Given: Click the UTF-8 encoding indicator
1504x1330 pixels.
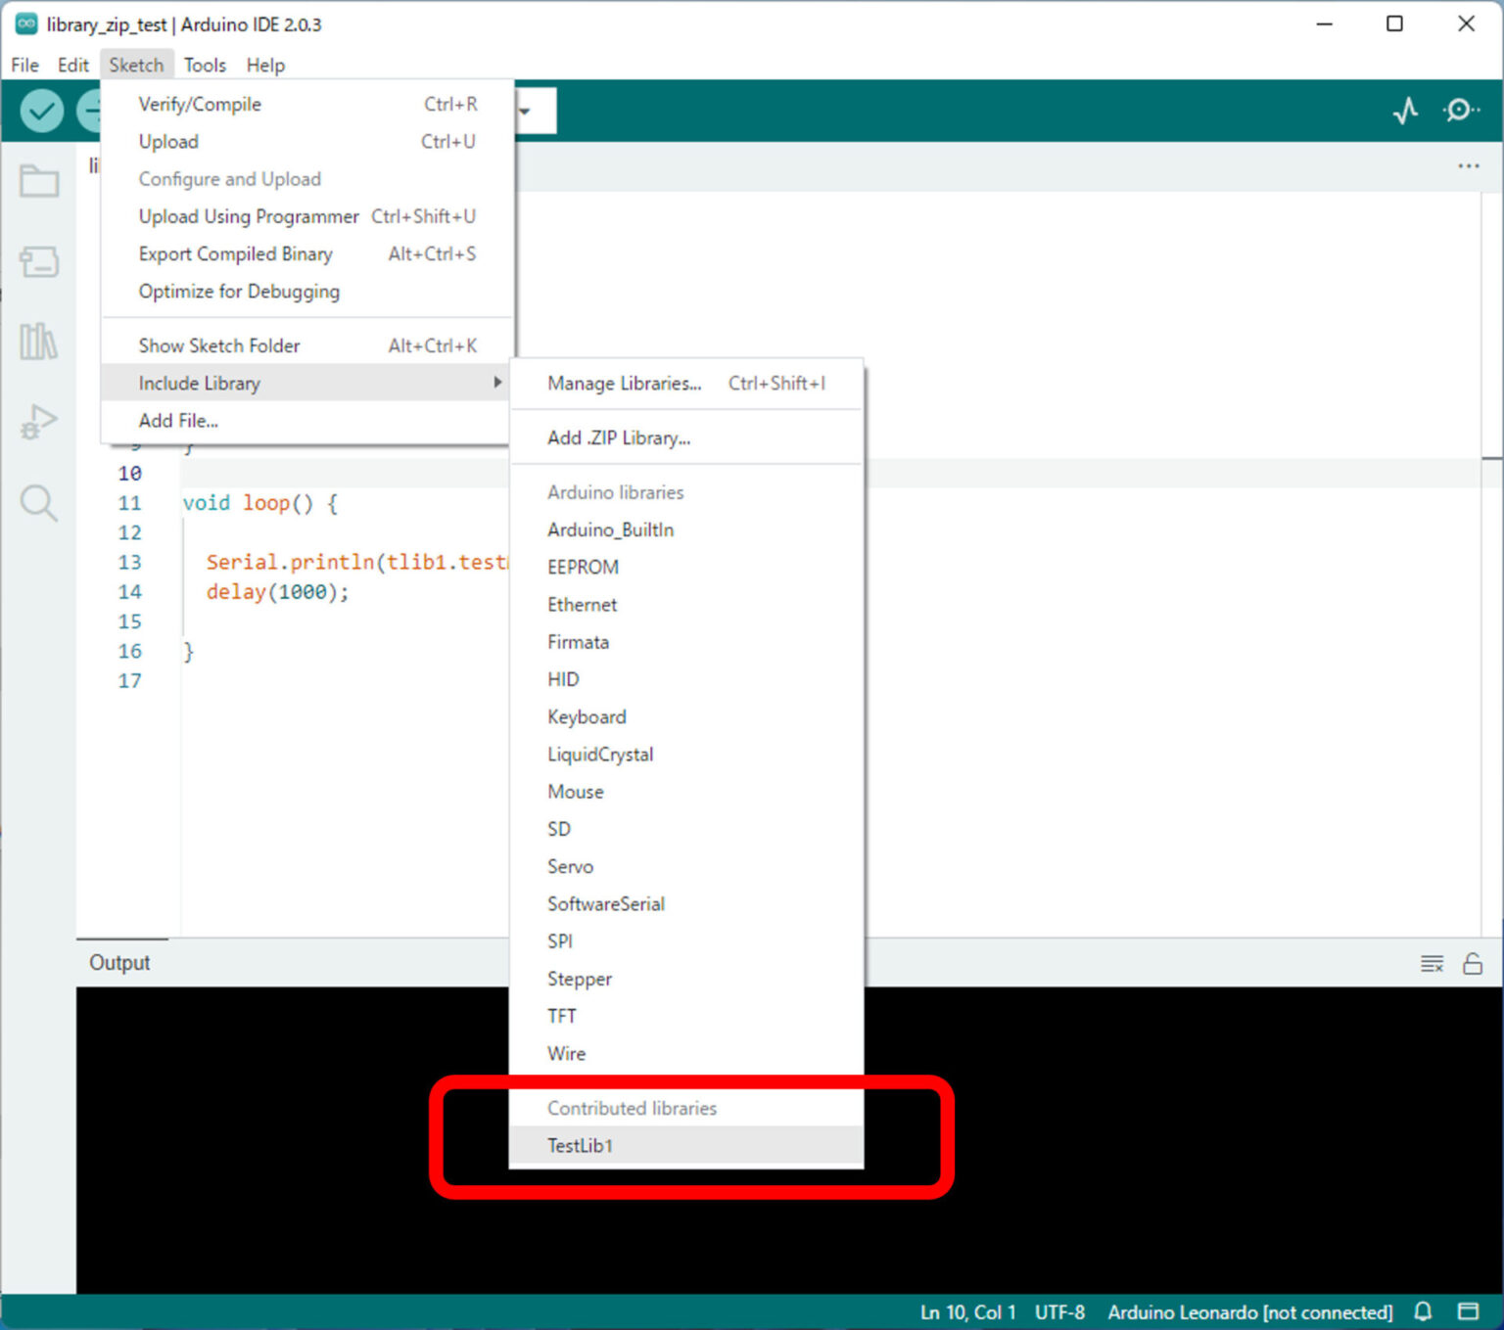Looking at the screenshot, I should tap(1059, 1311).
